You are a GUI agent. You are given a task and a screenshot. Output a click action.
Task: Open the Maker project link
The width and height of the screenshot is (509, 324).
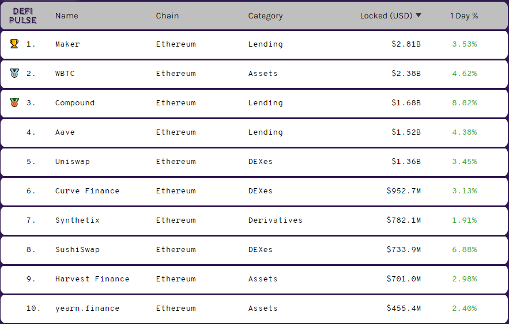pyautogui.click(x=67, y=44)
